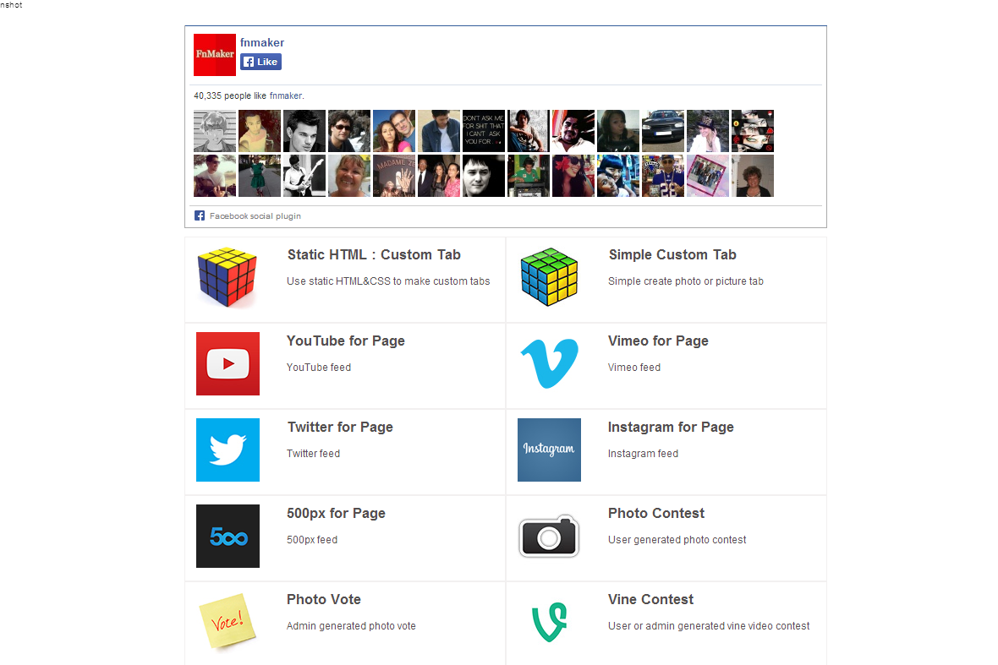Click the 'Instagram feed' description
Screen dimensions: 998x665
point(643,453)
